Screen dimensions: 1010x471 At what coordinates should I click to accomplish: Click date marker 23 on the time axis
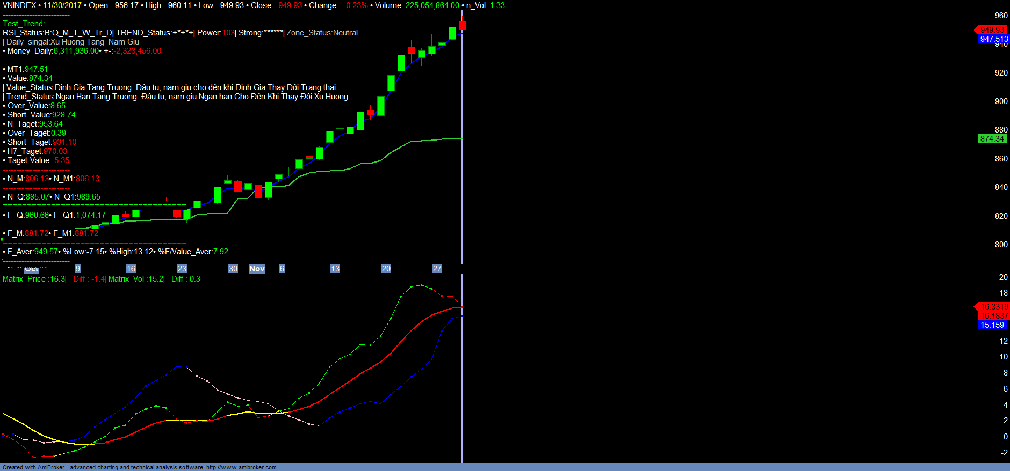coord(182,269)
